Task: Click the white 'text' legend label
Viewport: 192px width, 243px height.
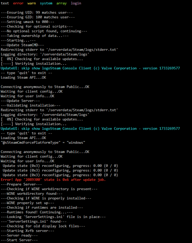Action: [x=5, y=3]
